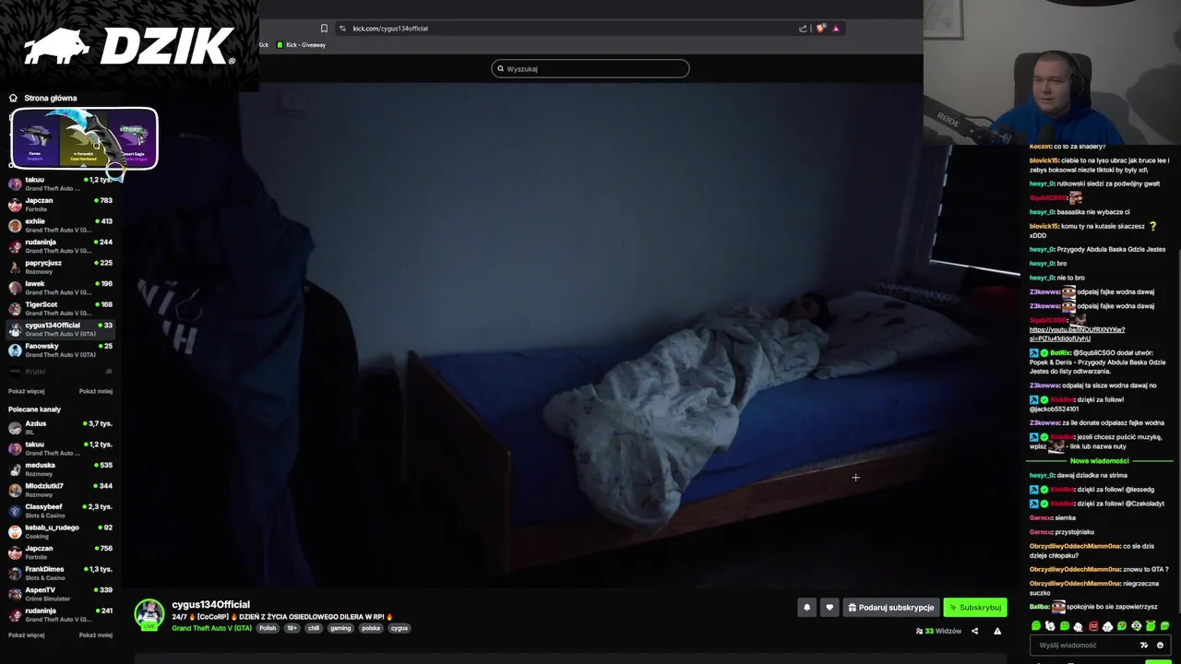Click the Podaruj subskrypcje button
The height and width of the screenshot is (664, 1181).
[x=890, y=608]
